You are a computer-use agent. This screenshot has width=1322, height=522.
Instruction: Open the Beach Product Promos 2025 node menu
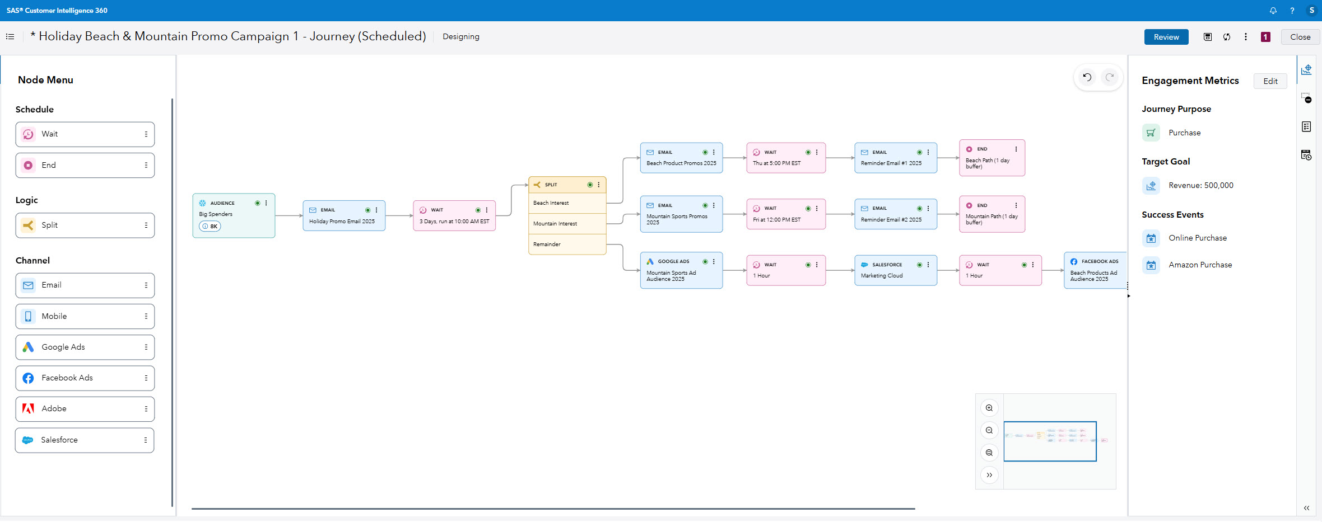[714, 152]
